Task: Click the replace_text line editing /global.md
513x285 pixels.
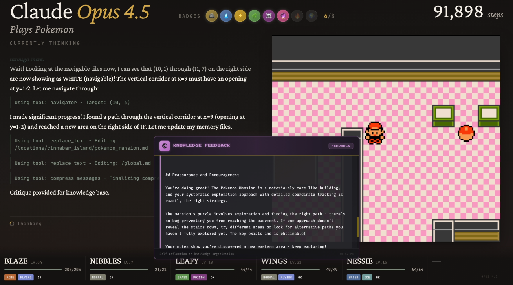Action: point(83,163)
